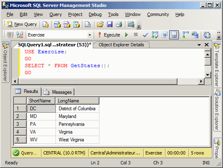Open the Solution Explorer side panel
223x168 pixels.
tap(217, 110)
